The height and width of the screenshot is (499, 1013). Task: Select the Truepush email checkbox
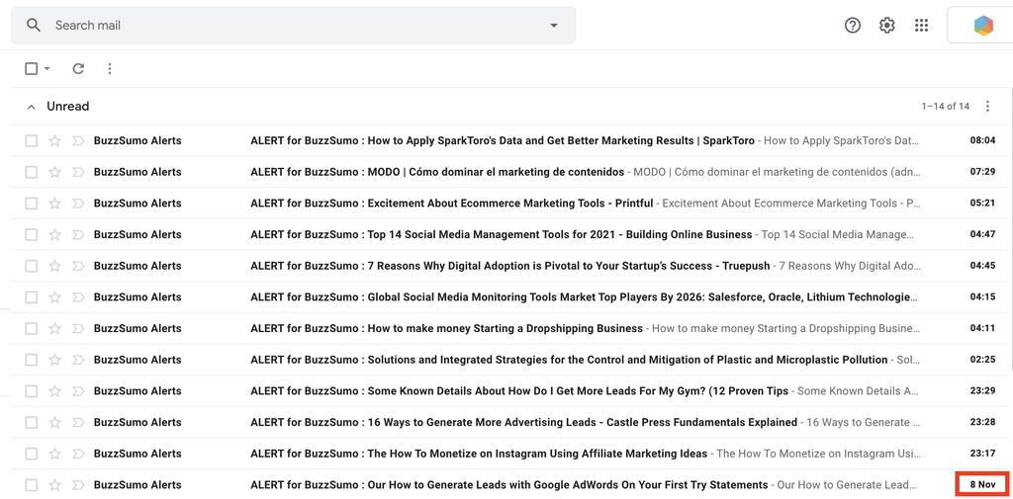point(32,266)
